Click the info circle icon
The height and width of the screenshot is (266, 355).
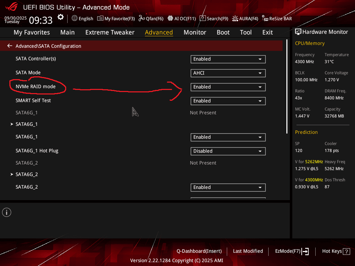pos(7,212)
